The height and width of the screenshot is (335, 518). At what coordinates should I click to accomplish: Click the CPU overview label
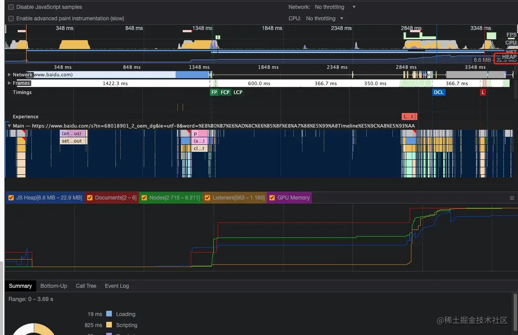(511, 42)
